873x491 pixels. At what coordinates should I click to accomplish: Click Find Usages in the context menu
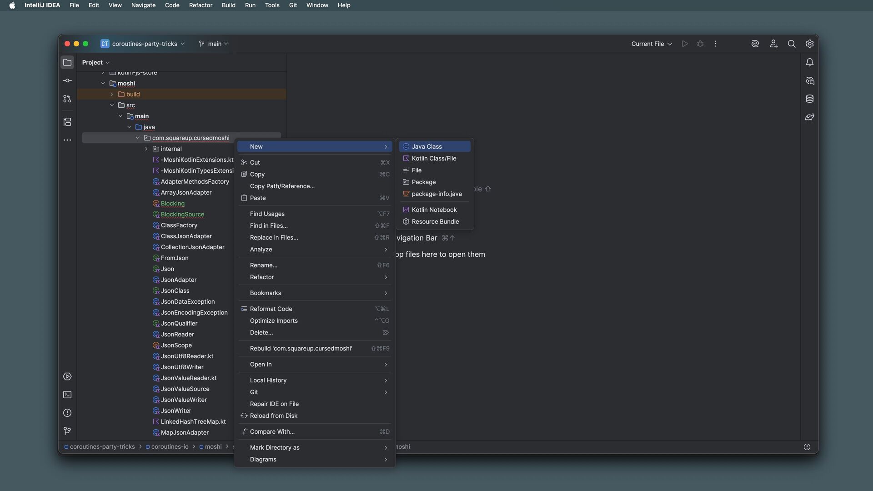[315, 214]
